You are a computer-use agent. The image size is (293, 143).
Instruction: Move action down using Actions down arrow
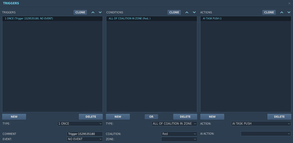[289, 12]
